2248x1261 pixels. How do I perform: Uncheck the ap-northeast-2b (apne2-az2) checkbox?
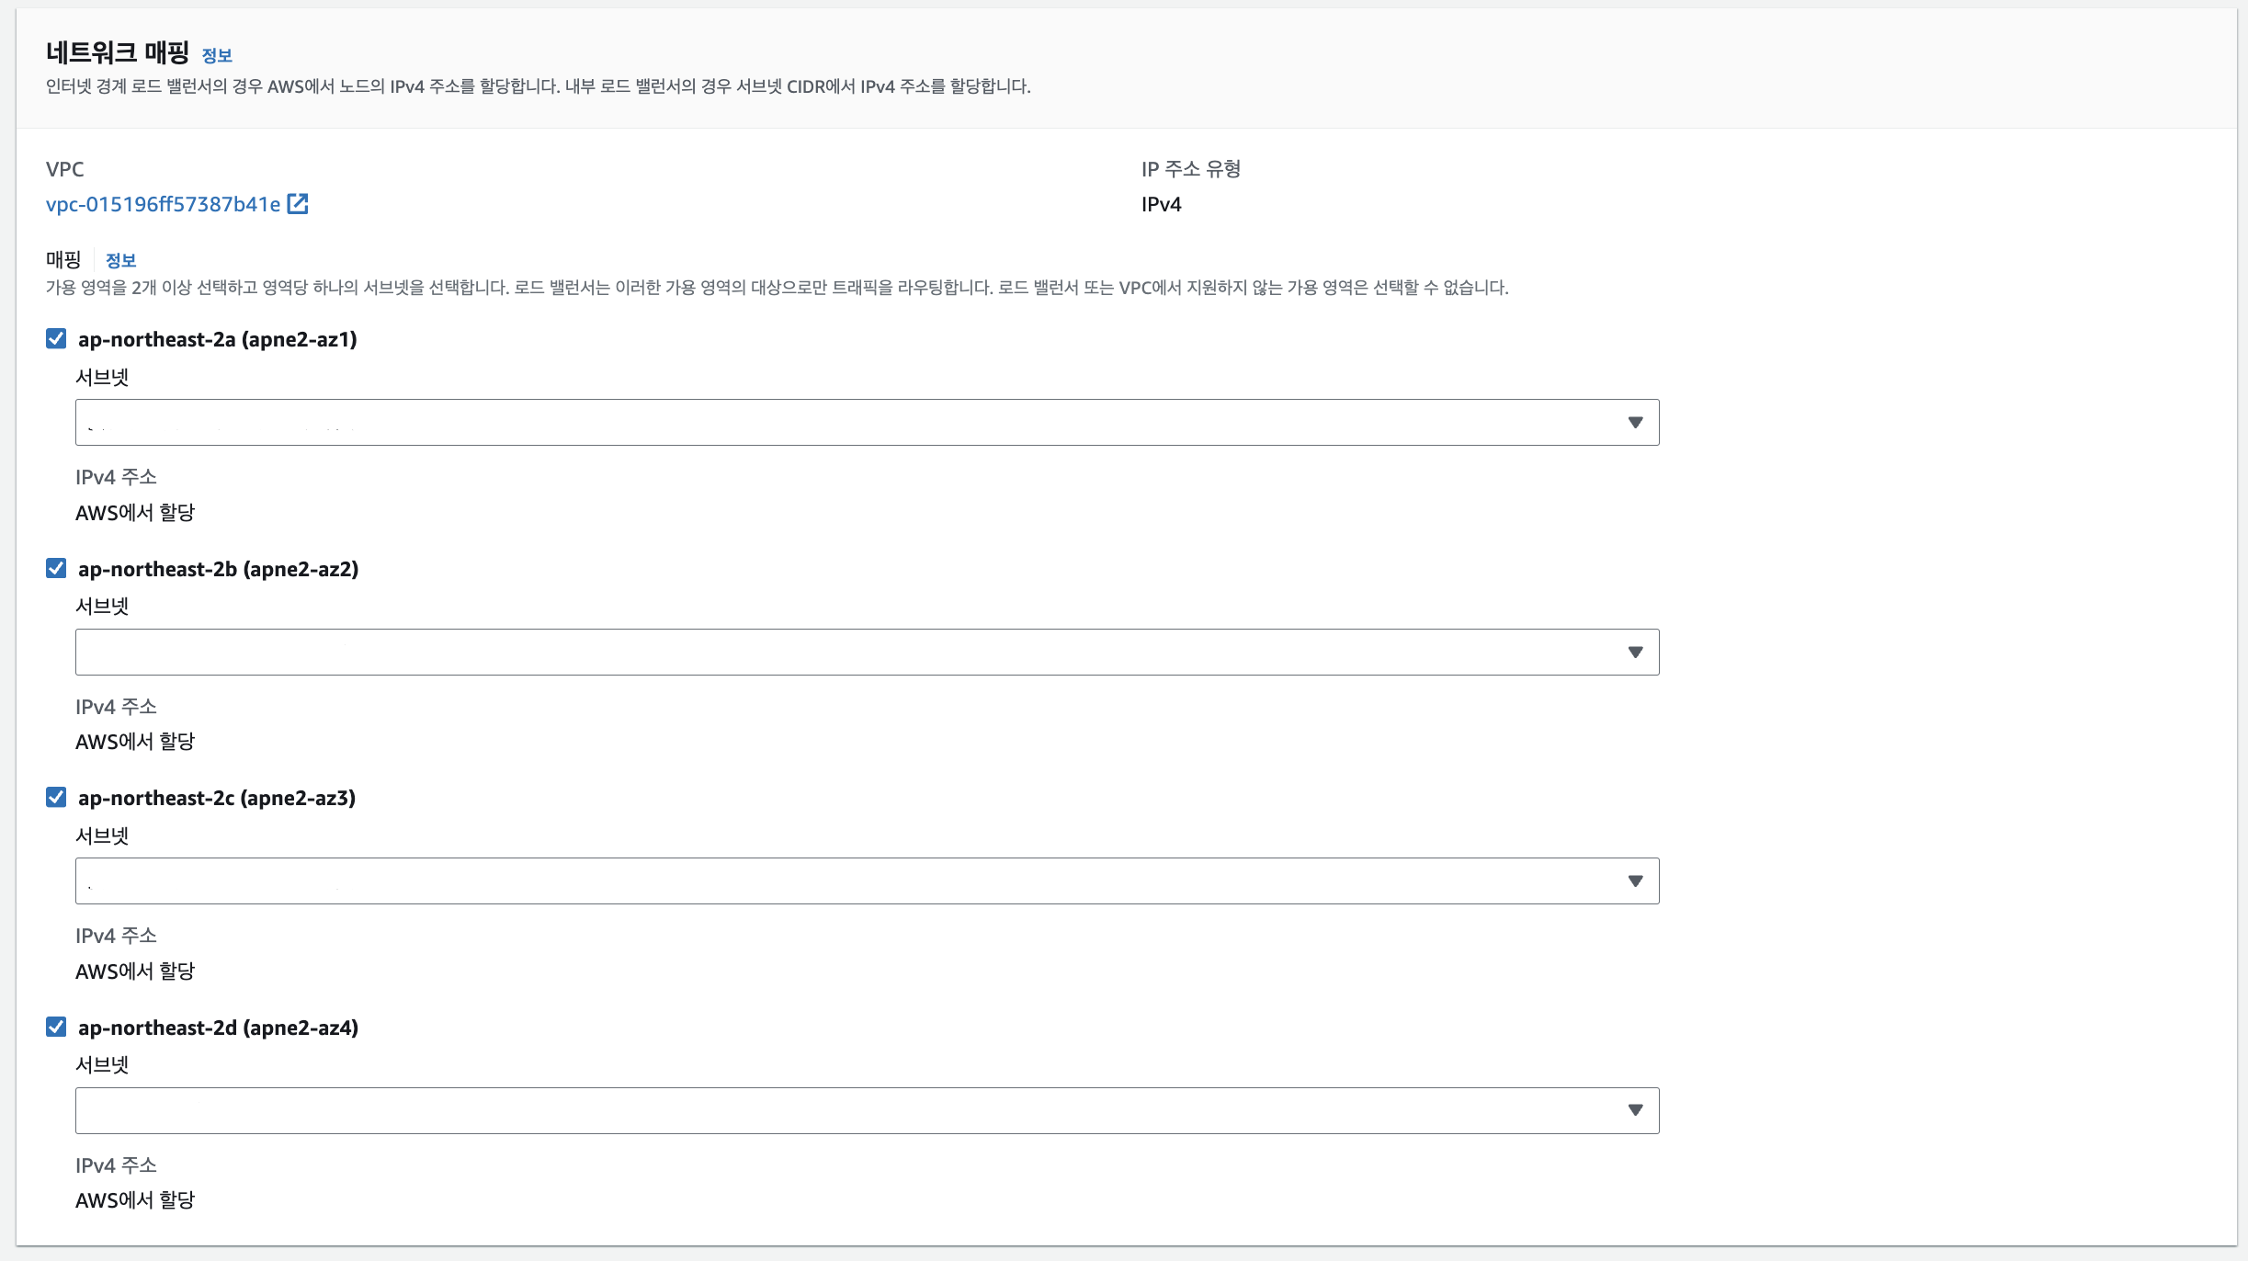coord(56,568)
